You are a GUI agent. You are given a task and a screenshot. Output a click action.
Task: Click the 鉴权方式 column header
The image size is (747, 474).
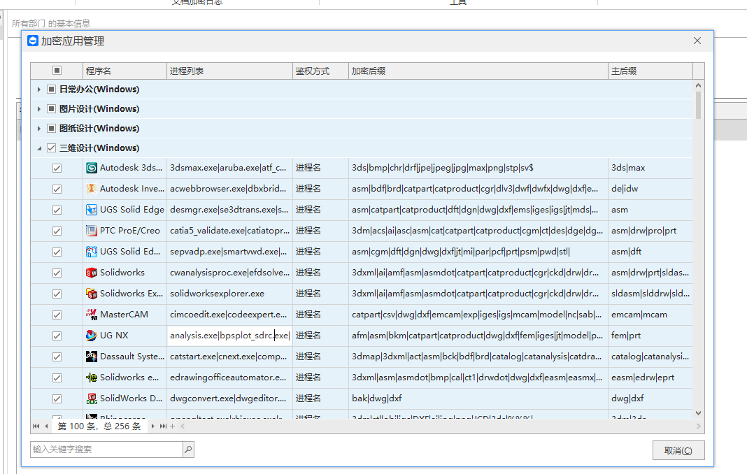320,71
